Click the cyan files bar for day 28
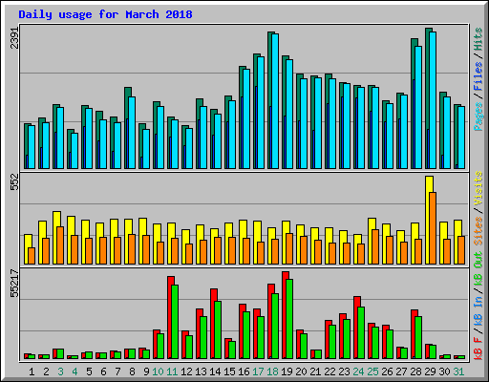The image size is (489, 382). (x=418, y=108)
